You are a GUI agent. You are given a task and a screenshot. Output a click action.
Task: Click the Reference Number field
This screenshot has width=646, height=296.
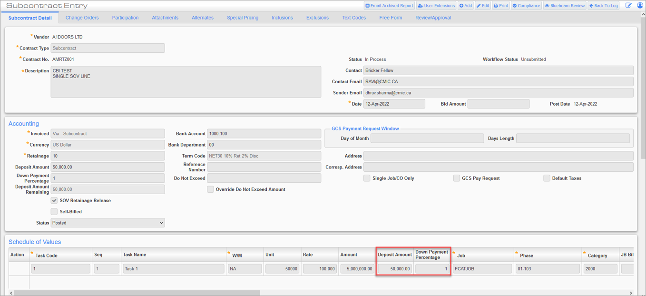tap(264, 167)
